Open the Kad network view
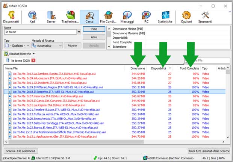 32,17
